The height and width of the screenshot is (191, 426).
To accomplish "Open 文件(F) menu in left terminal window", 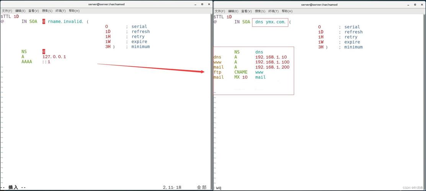I will (x=7, y=11).
